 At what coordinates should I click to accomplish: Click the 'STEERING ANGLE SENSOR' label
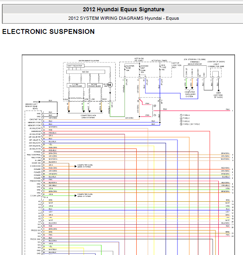click(x=195, y=63)
